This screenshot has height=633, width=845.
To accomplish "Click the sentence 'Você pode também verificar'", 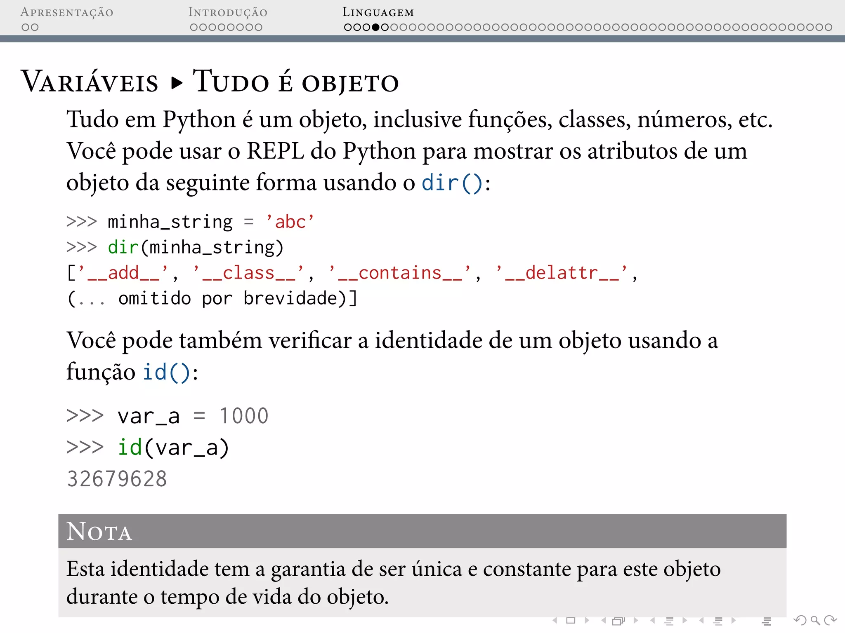I will pos(209,341).
